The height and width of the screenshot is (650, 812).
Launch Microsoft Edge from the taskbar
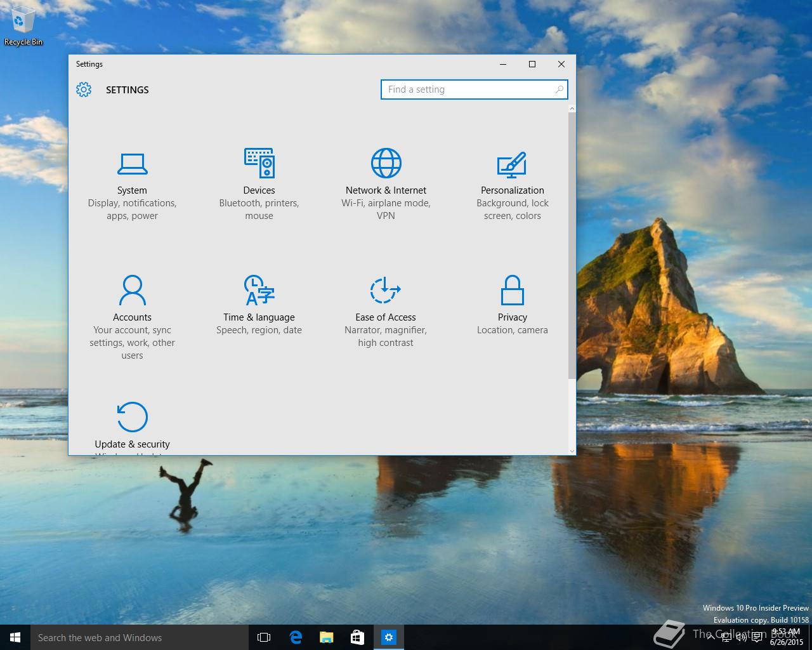[x=296, y=637]
